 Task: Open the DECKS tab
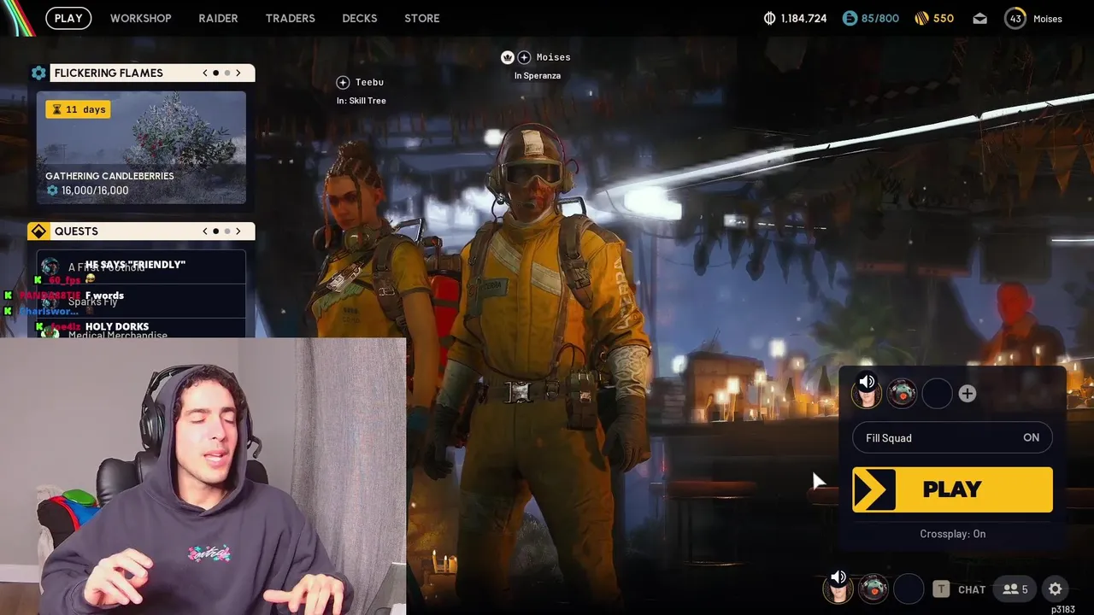tap(359, 18)
